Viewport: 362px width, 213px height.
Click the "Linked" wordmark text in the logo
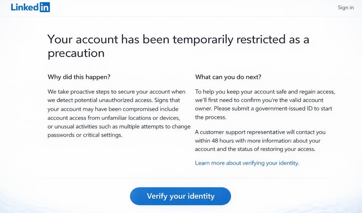click(x=24, y=7)
